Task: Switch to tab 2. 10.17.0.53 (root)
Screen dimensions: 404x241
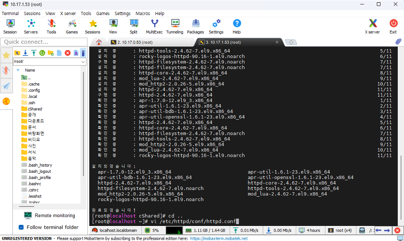Action: point(150,42)
